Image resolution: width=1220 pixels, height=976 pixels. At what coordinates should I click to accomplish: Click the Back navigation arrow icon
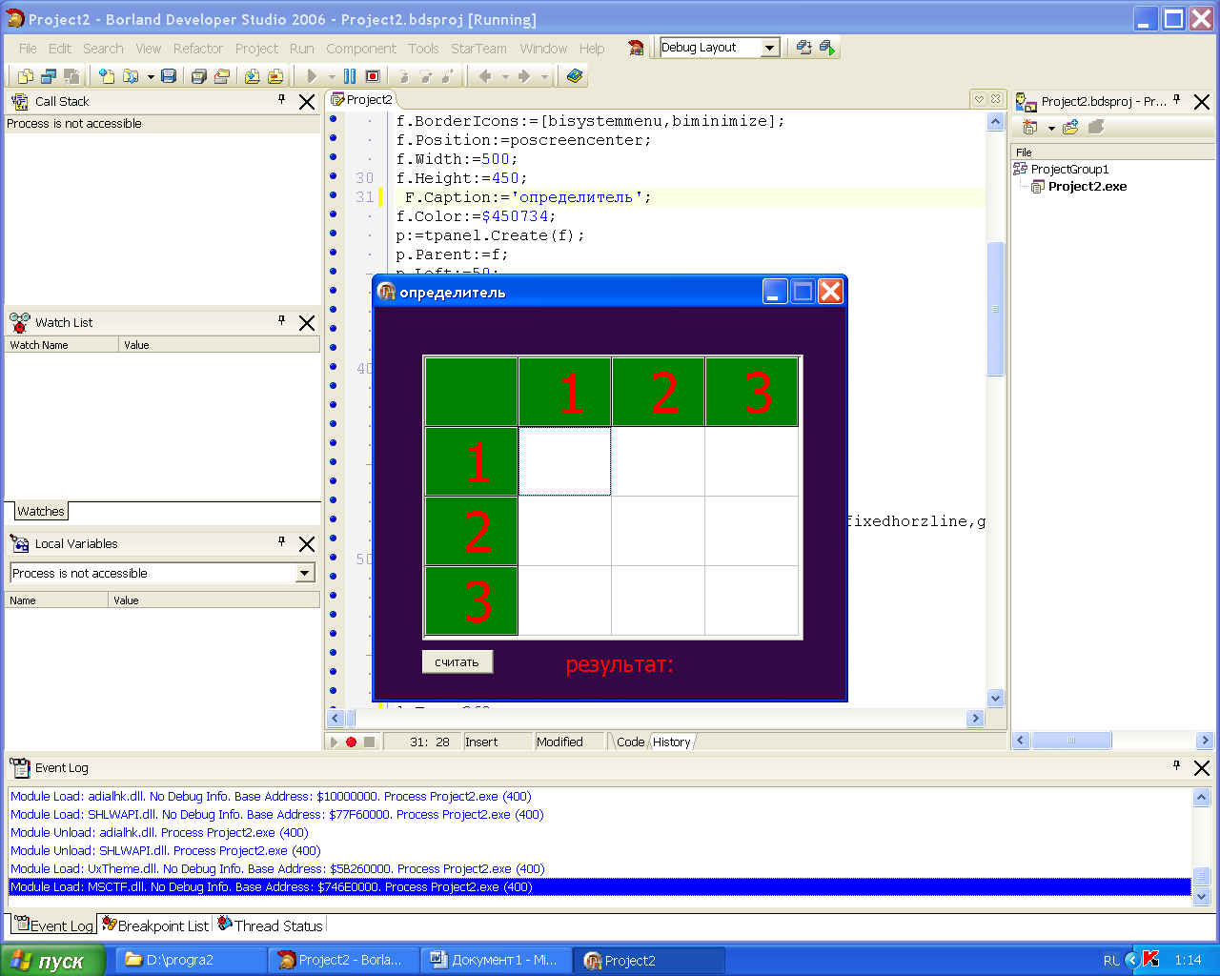click(485, 76)
